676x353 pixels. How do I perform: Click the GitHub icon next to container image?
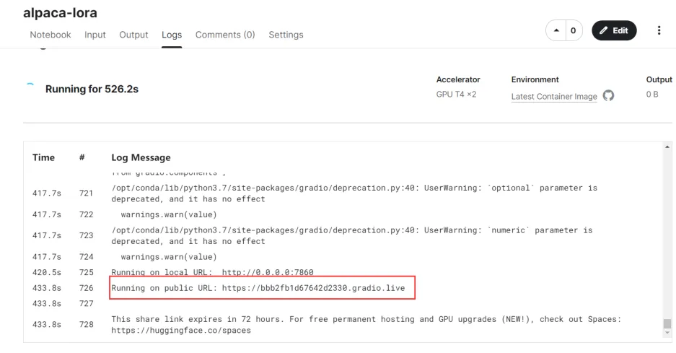608,95
